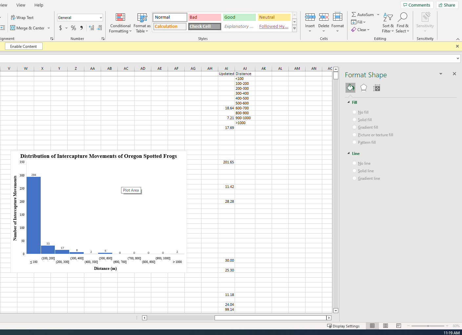Collapse the Fill section

click(348, 102)
